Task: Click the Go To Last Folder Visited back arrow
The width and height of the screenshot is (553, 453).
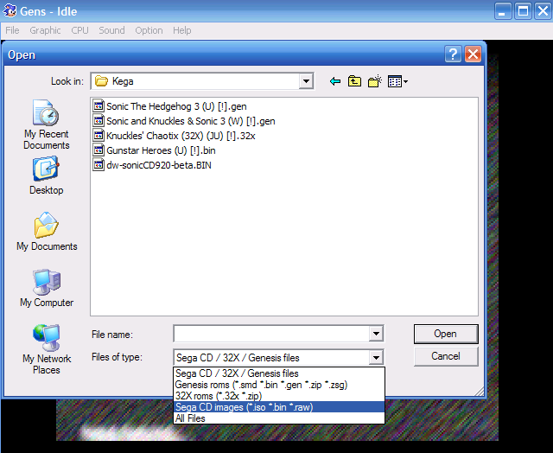Action: [x=335, y=81]
